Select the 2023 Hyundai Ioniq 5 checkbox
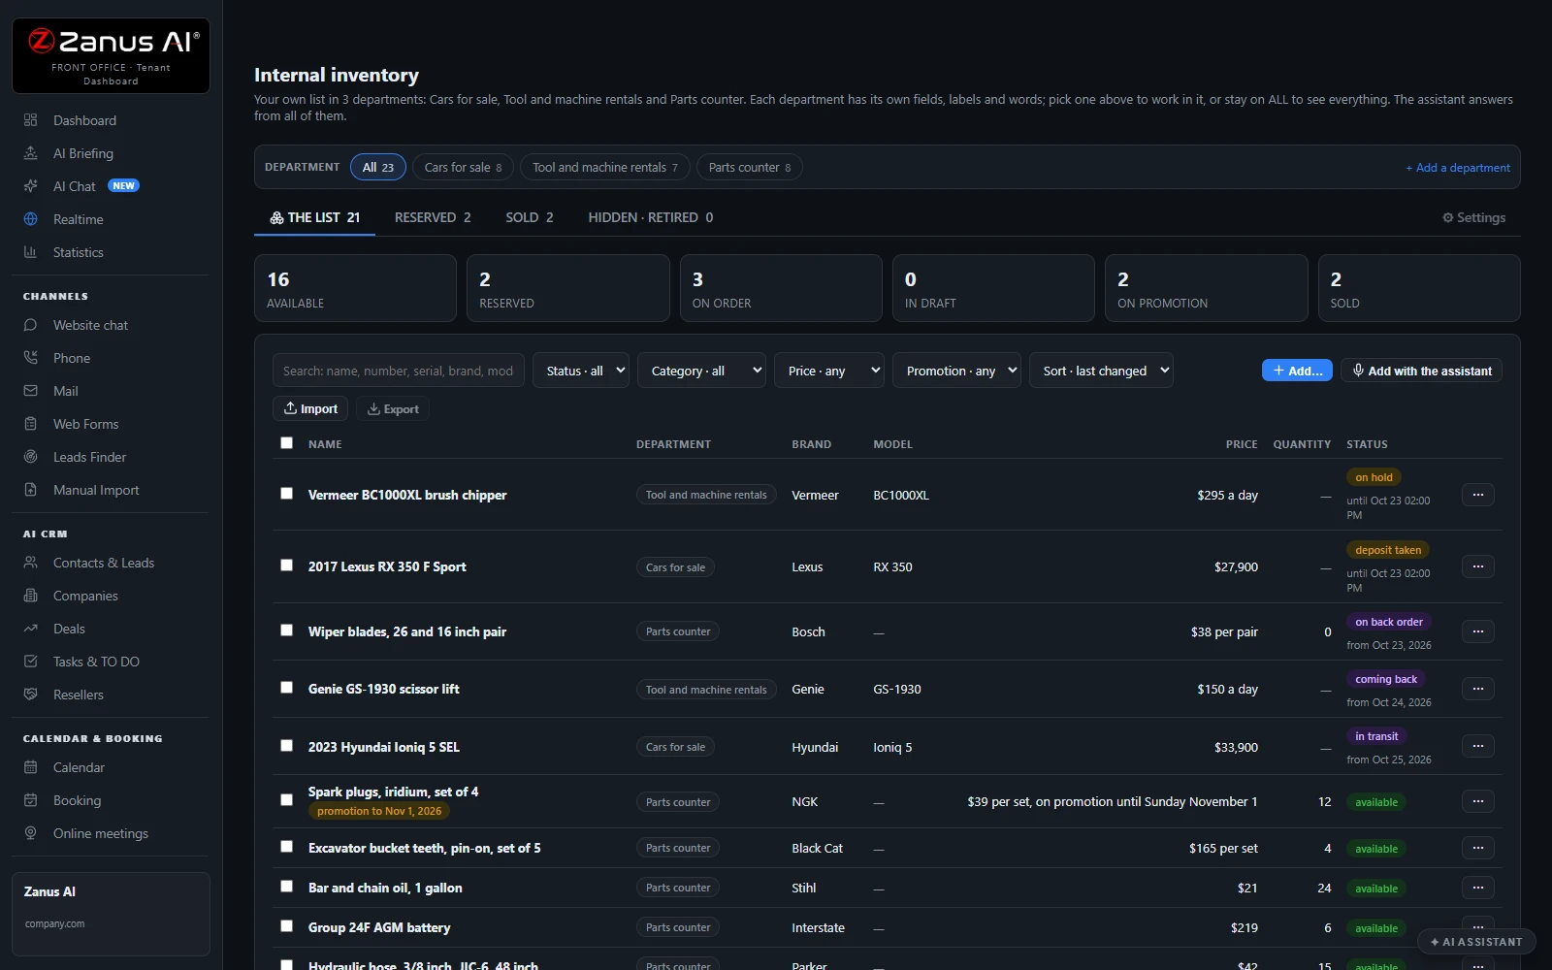This screenshot has width=1552, height=970. pyautogui.click(x=286, y=746)
